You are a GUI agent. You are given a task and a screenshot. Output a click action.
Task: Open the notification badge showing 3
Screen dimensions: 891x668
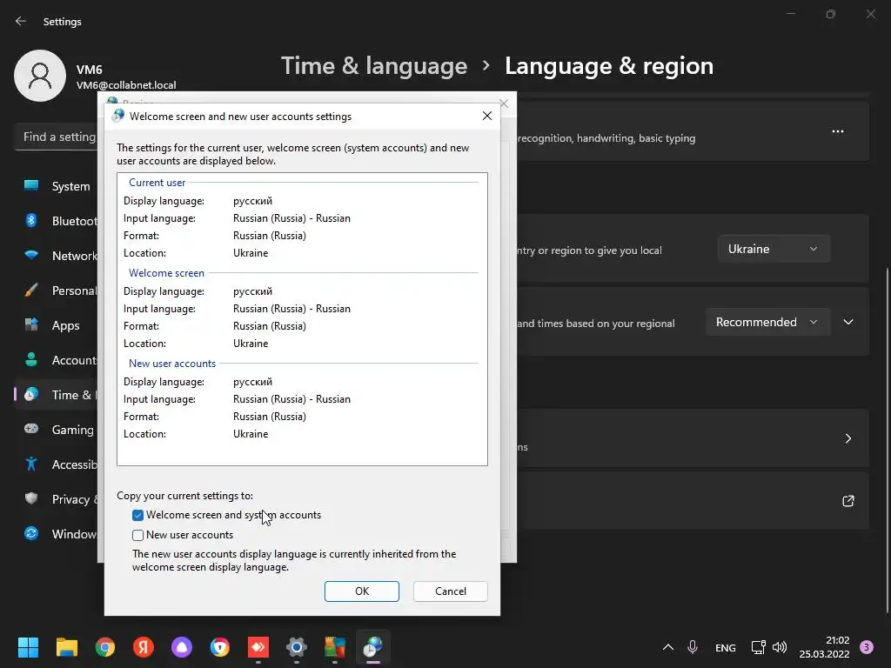tap(867, 647)
